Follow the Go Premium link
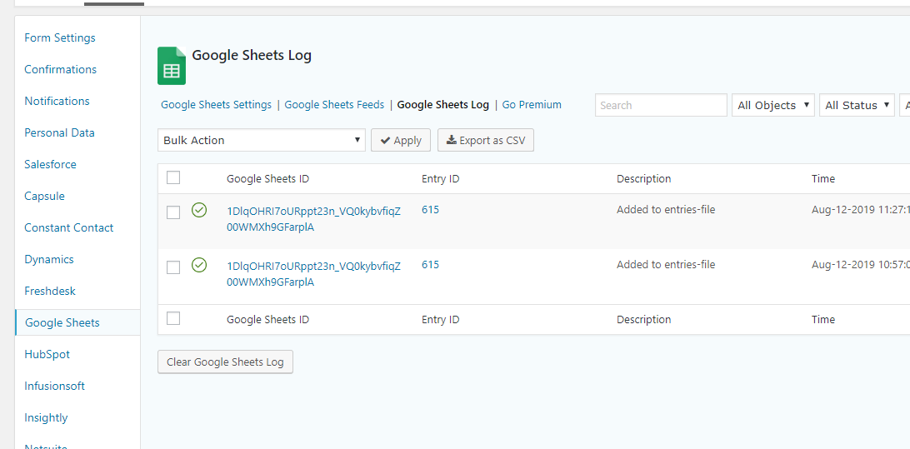Image resolution: width=910 pixels, height=449 pixels. click(532, 105)
